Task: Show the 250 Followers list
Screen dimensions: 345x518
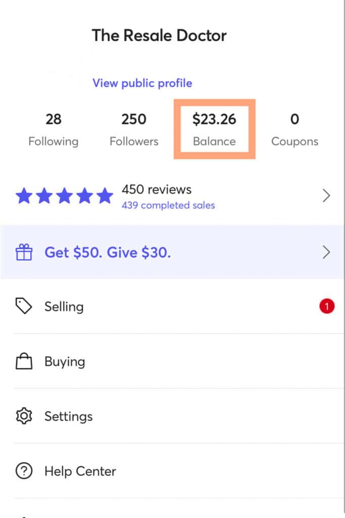Action: [x=134, y=129]
